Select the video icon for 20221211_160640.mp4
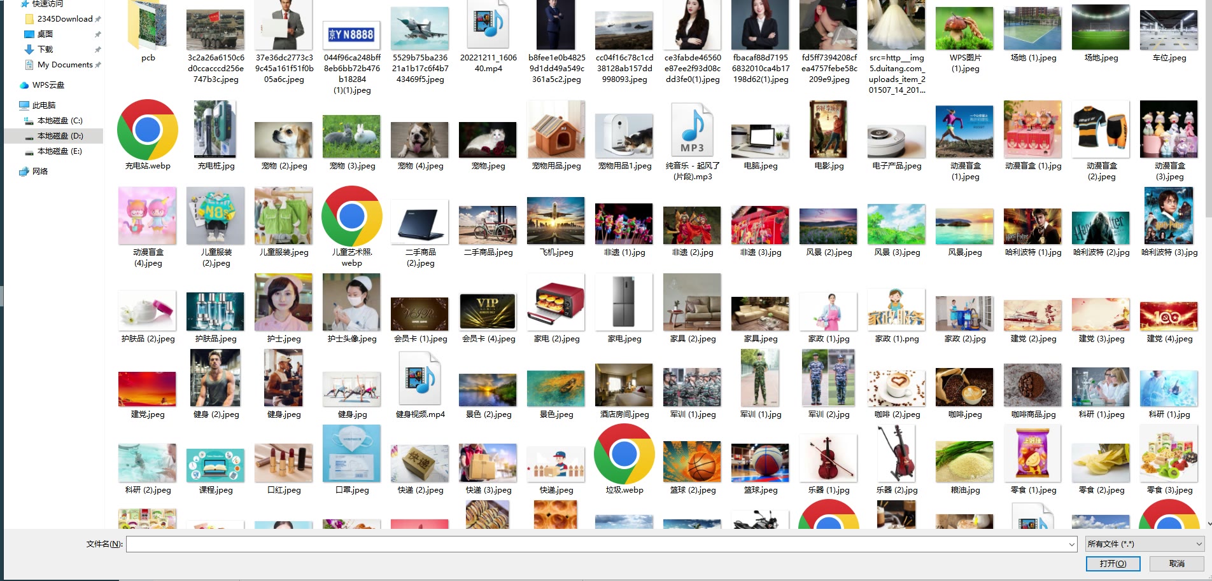Image resolution: width=1212 pixels, height=581 pixels. pyautogui.click(x=488, y=25)
